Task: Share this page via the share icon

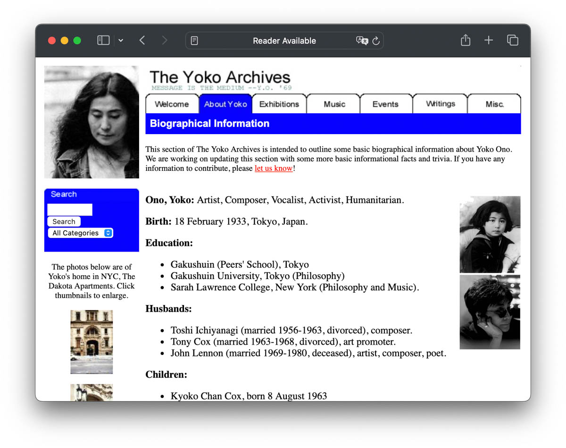Action: pos(465,40)
